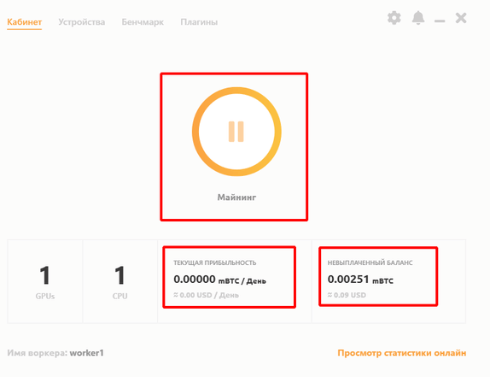This screenshot has width=490, height=377.
Task: Click the НЕВЫПЛАЧЕННЫЙ БАЛАНС heading
Action: (x=370, y=262)
